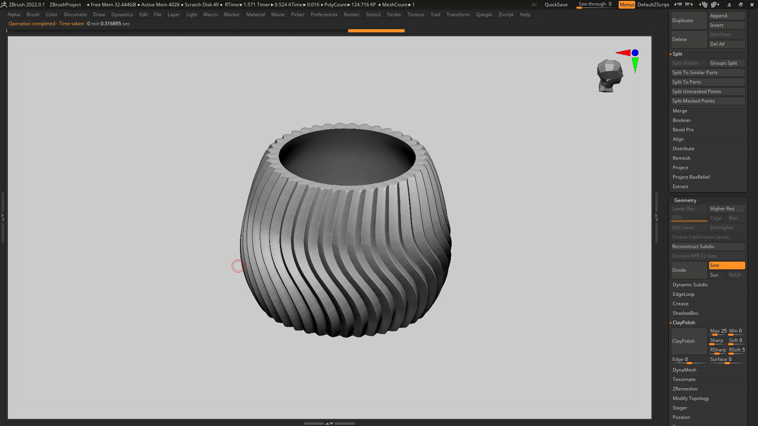Click the QuickSave button
The width and height of the screenshot is (758, 426).
[556, 5]
